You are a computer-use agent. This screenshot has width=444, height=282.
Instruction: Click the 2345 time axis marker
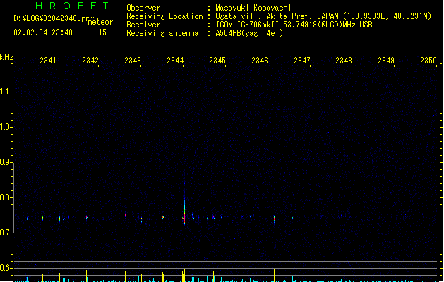[x=217, y=61]
